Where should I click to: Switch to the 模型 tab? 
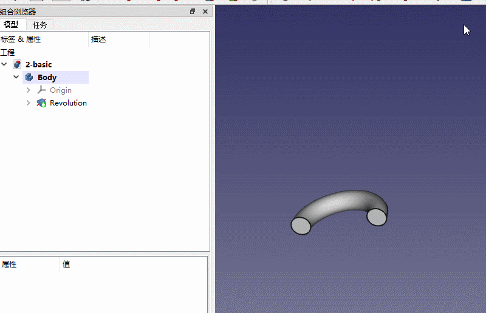(x=11, y=25)
